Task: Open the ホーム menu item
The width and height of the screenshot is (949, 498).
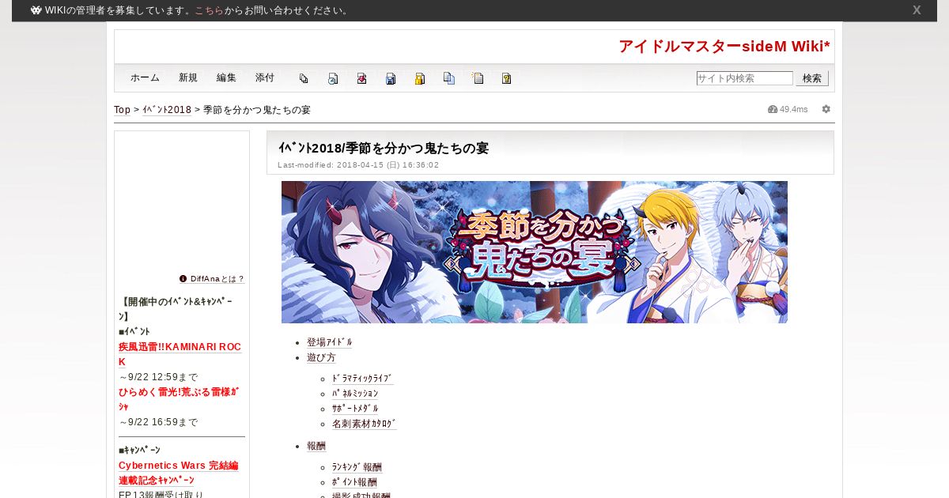Action: [x=145, y=77]
